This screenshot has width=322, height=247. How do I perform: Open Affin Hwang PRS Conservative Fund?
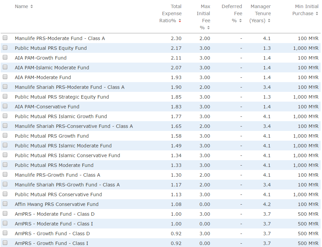click(57, 204)
